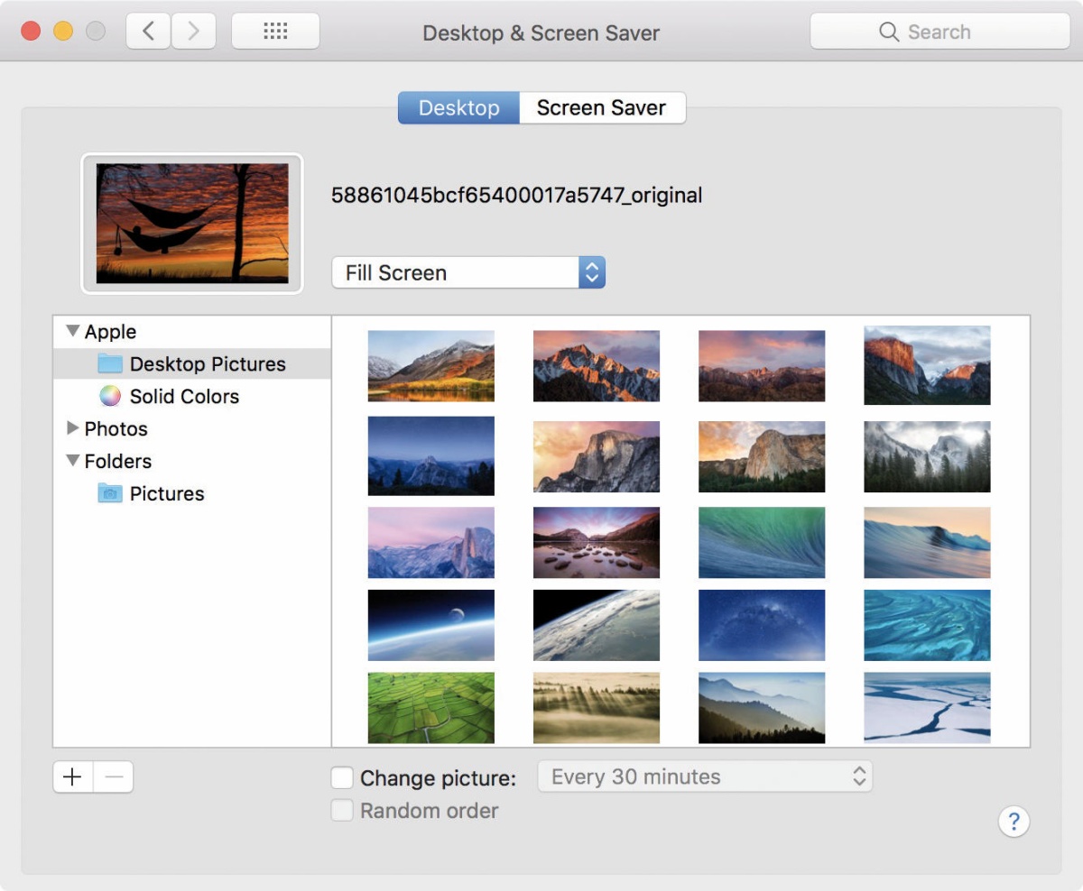Switch to the Desktop tab

[458, 107]
